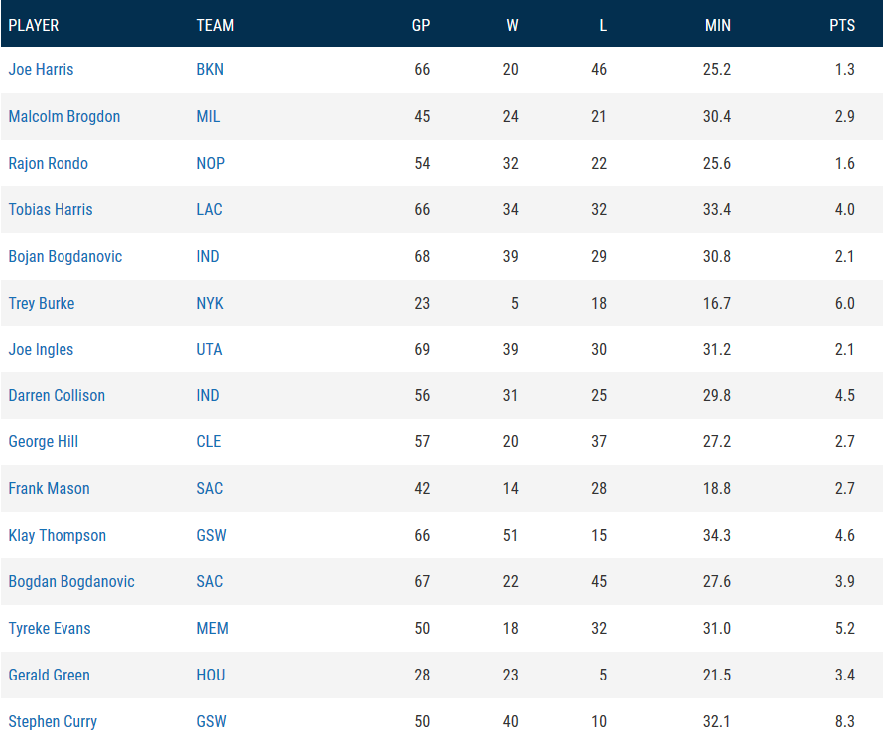The image size is (883, 742).
Task: Select the LAC team link
Action: point(209,210)
